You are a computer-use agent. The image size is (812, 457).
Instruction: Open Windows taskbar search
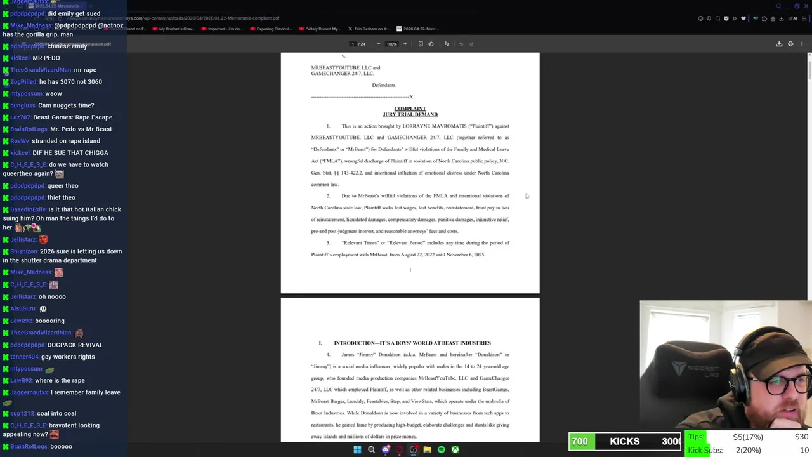(x=371, y=450)
